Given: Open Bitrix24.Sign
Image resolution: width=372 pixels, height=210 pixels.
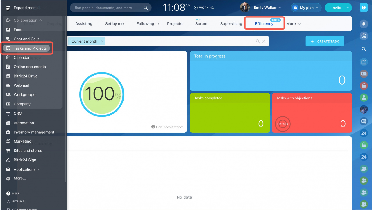Looking at the screenshot, I should [x=25, y=160].
